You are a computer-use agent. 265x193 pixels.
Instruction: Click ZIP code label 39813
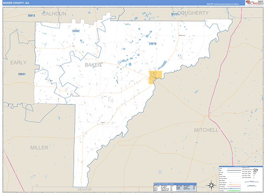31,15
